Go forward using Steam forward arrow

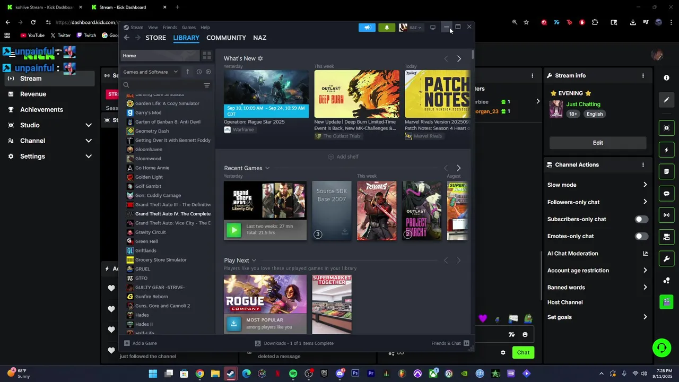[x=138, y=38]
